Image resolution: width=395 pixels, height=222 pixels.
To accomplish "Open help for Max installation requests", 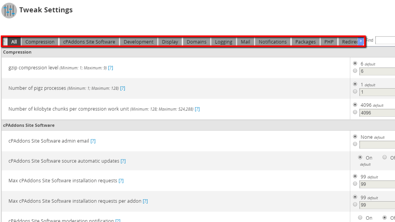I will point(121,181).
